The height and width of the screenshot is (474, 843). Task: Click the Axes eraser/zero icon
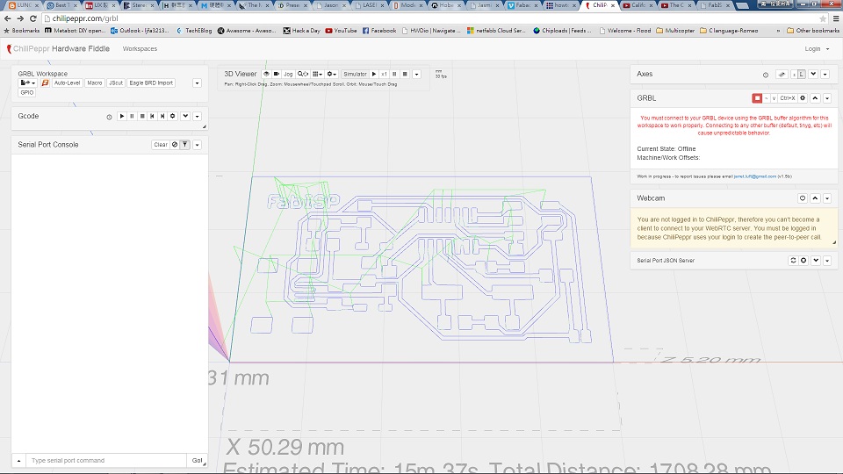(x=782, y=74)
